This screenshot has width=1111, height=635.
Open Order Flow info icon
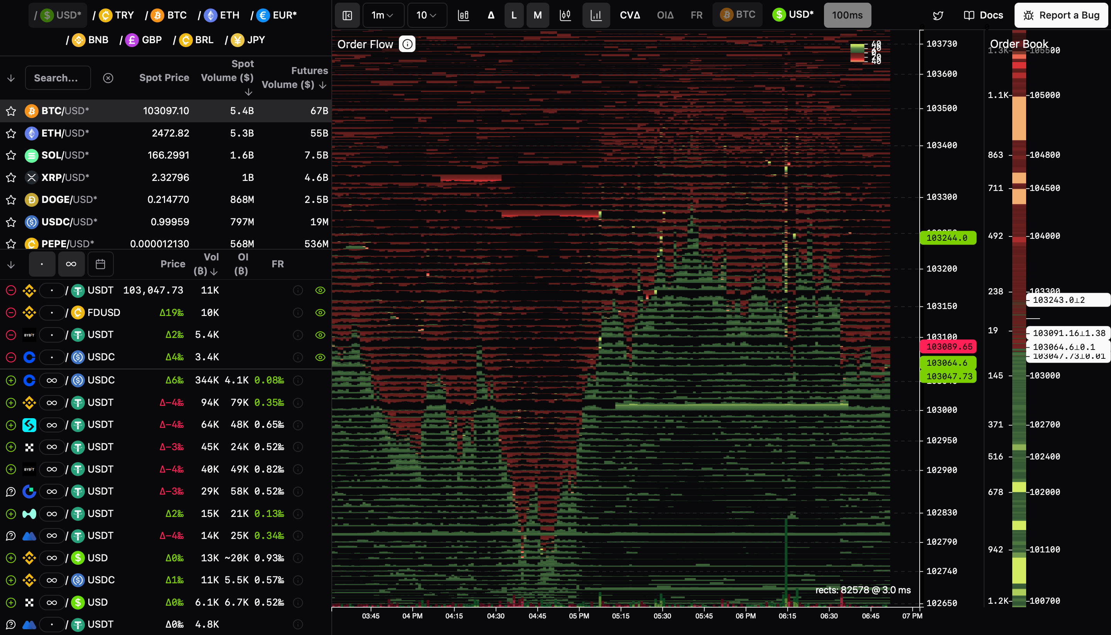407,44
